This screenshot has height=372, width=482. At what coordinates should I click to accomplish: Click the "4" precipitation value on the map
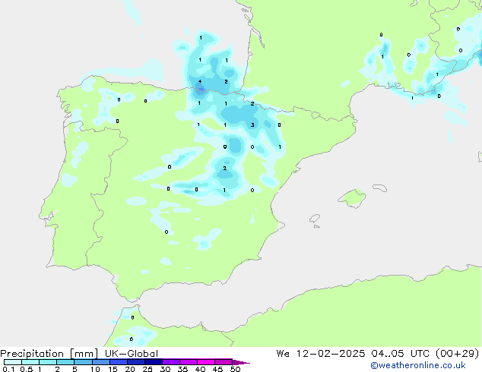tap(200, 81)
